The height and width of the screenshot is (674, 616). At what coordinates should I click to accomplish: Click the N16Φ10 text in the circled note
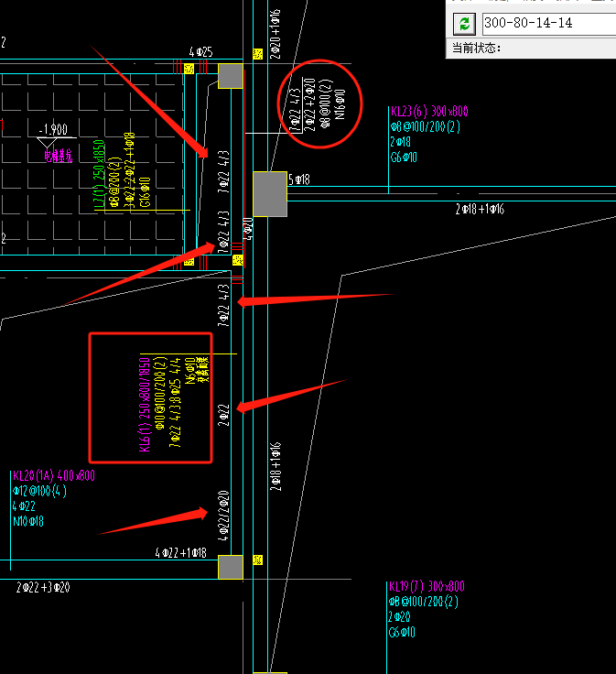tap(340, 104)
